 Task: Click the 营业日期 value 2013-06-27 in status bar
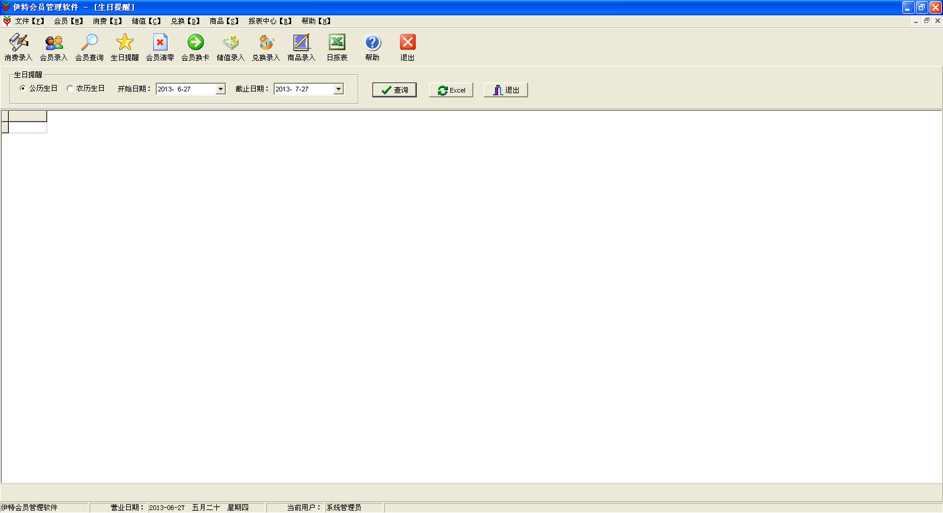pyautogui.click(x=167, y=508)
